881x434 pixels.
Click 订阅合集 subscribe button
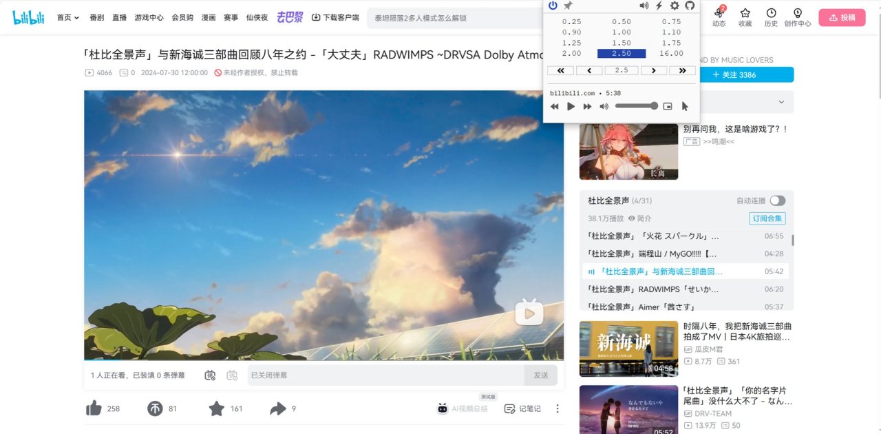coord(767,218)
